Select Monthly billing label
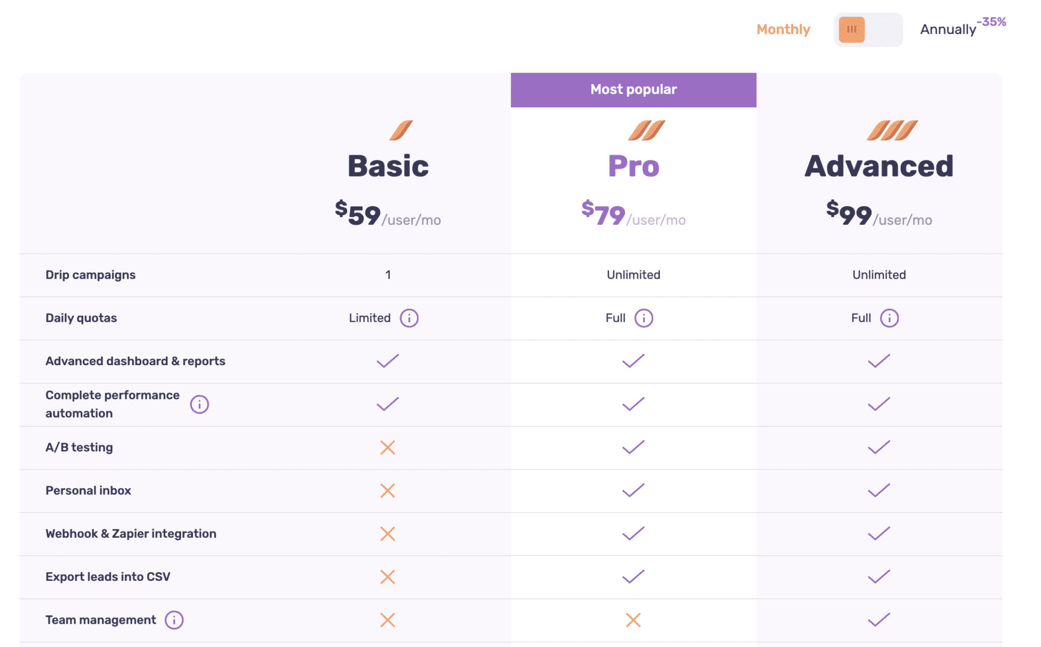 [x=783, y=30]
